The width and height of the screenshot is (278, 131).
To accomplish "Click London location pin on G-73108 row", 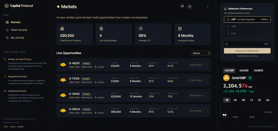I will [x=95, y=82].
